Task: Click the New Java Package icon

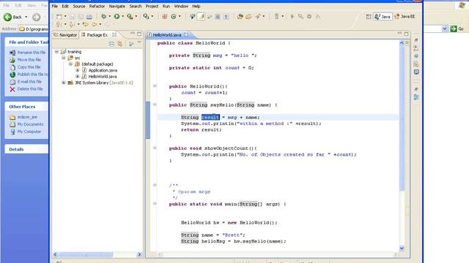Action: [165, 17]
